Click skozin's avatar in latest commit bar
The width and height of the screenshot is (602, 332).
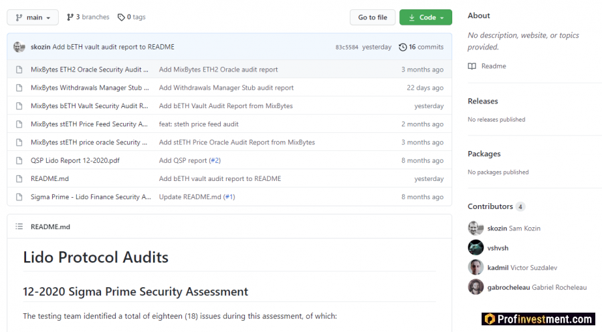(19, 47)
